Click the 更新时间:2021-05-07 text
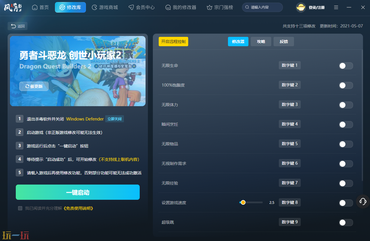This screenshot has height=241, width=370. [341, 26]
